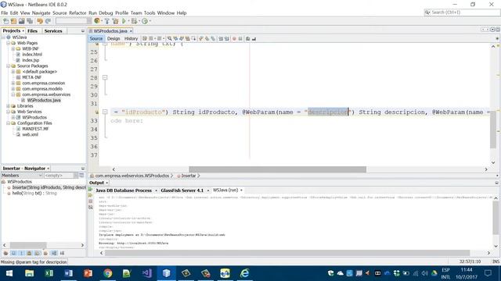Click the editor horizontal scrollbar thumb

(x=277, y=169)
